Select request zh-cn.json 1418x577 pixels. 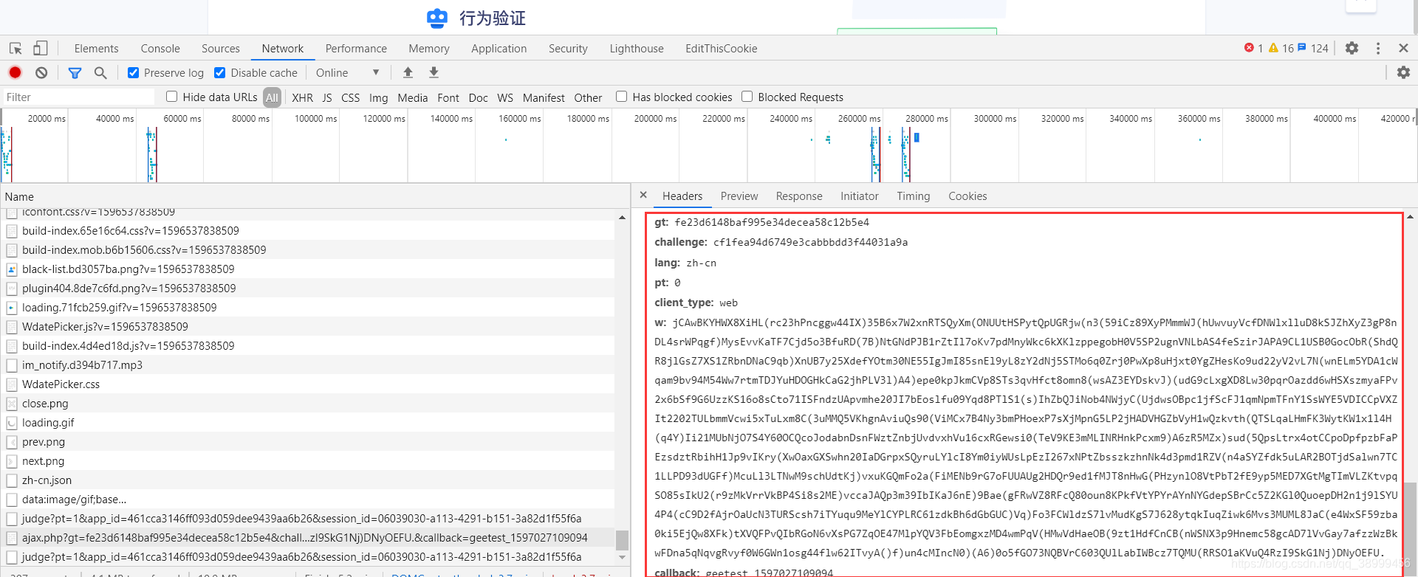[309, 480]
